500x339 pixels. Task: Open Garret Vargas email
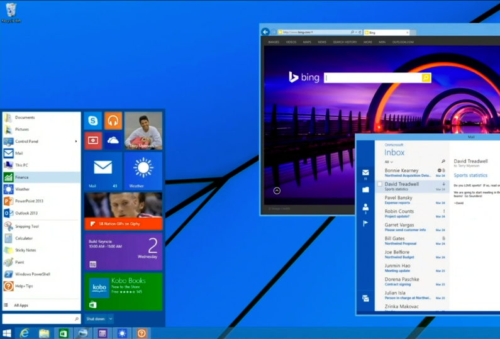pos(412,227)
